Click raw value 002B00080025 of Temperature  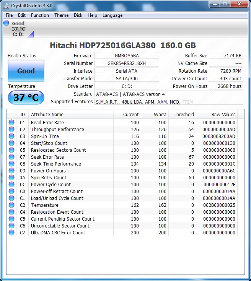point(219,205)
